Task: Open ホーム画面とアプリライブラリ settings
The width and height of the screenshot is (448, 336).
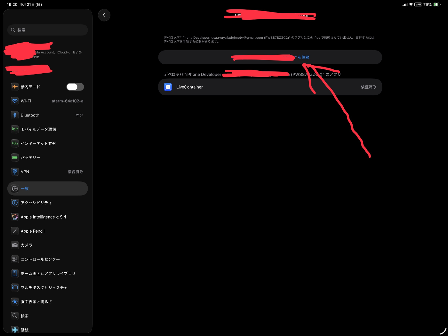Action: click(48, 273)
